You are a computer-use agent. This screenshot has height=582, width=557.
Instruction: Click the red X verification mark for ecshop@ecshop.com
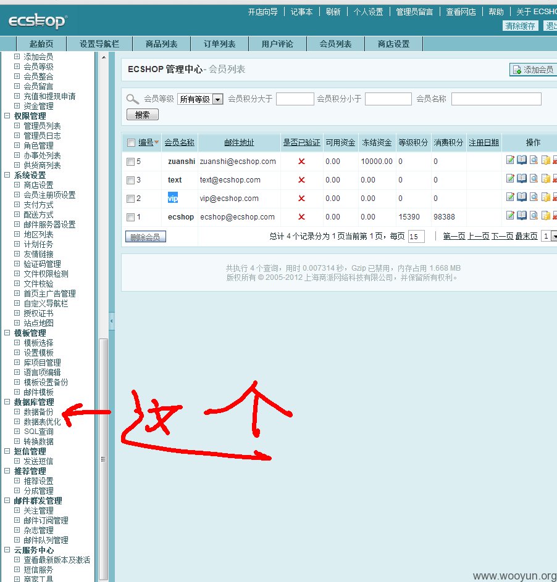(301, 217)
